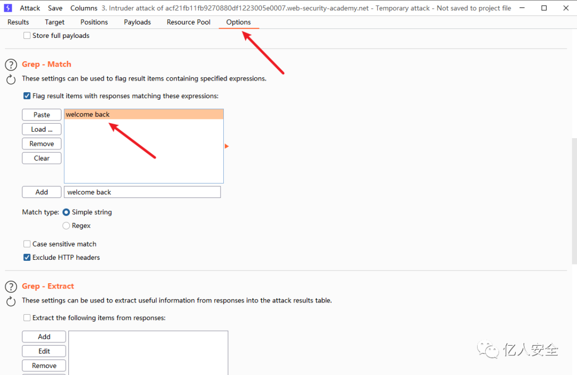Click the Burp Suite lightning app icon
Screen dimensions: 577x375
coord(7,7)
